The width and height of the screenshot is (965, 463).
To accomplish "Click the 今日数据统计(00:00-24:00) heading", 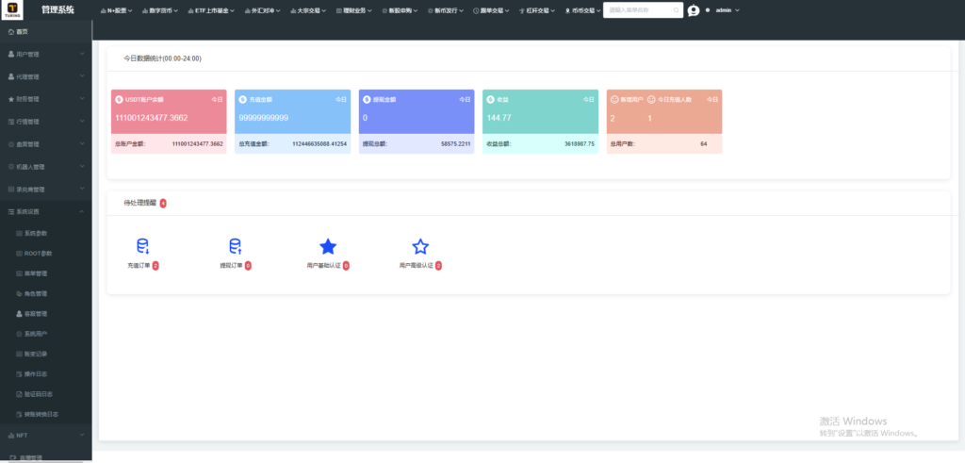I will click(x=162, y=58).
